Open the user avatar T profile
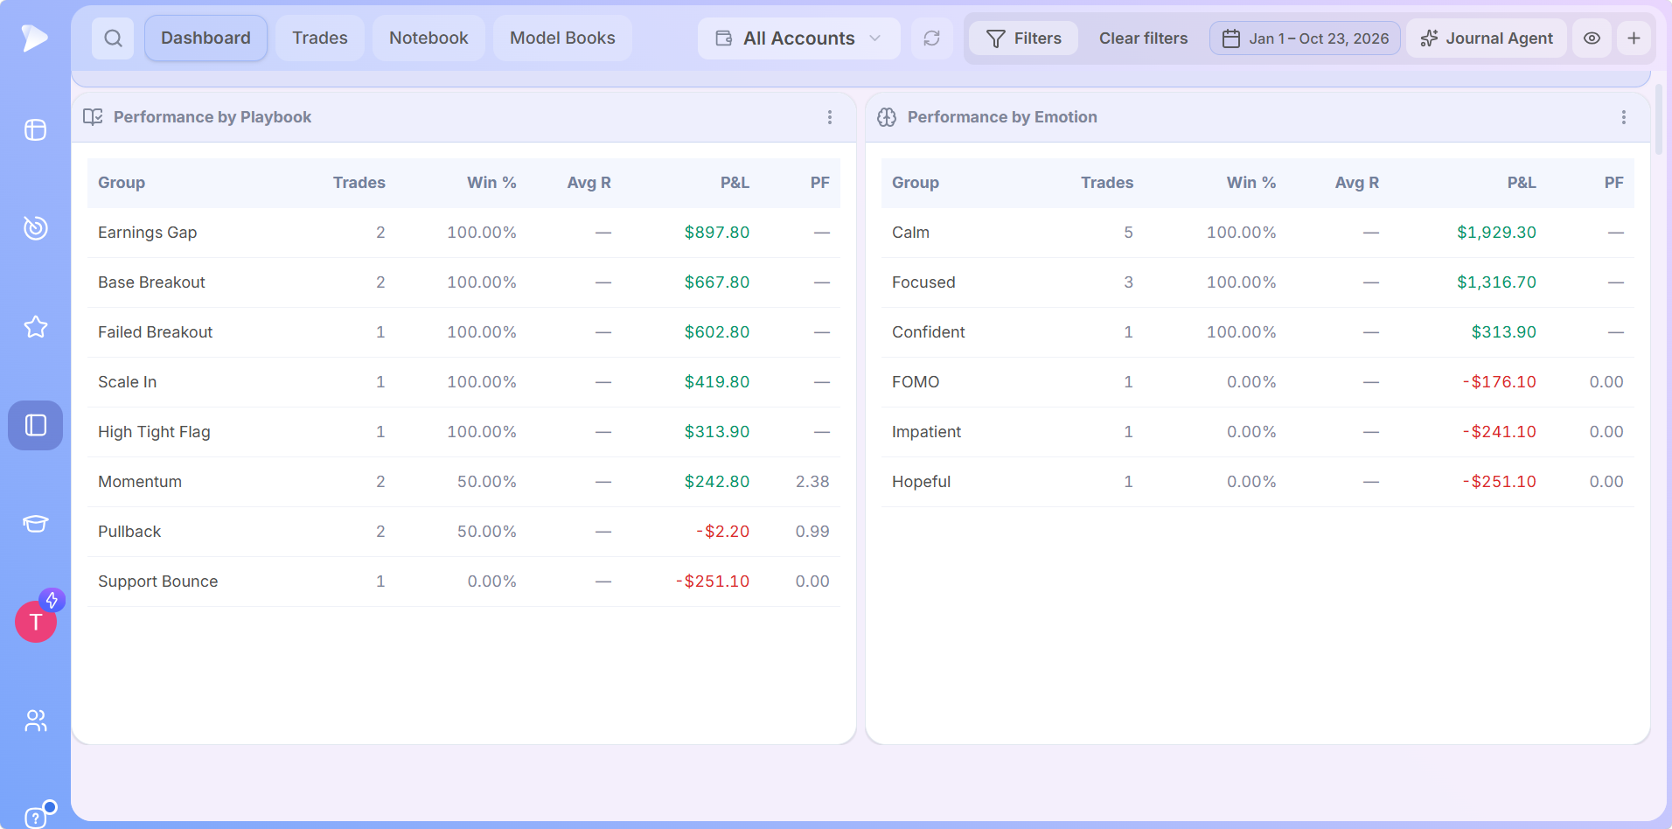1672x829 pixels. (x=36, y=622)
